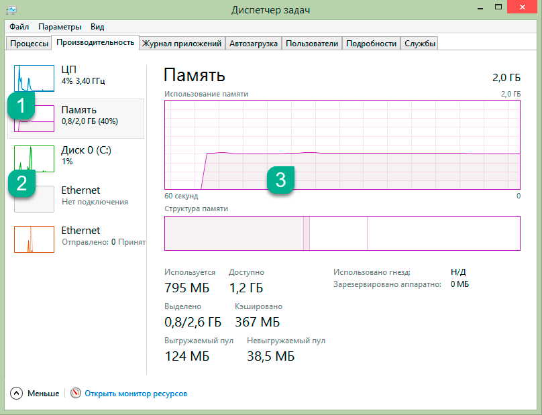Select the Производительность tab
542x415 pixels.
pos(95,42)
